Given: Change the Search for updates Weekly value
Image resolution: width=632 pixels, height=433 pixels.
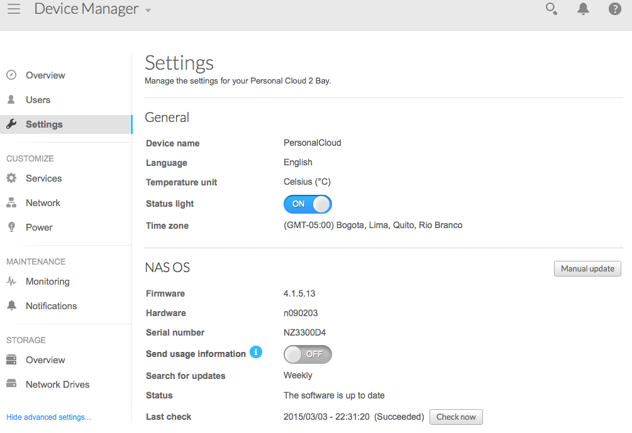Looking at the screenshot, I should (298, 375).
